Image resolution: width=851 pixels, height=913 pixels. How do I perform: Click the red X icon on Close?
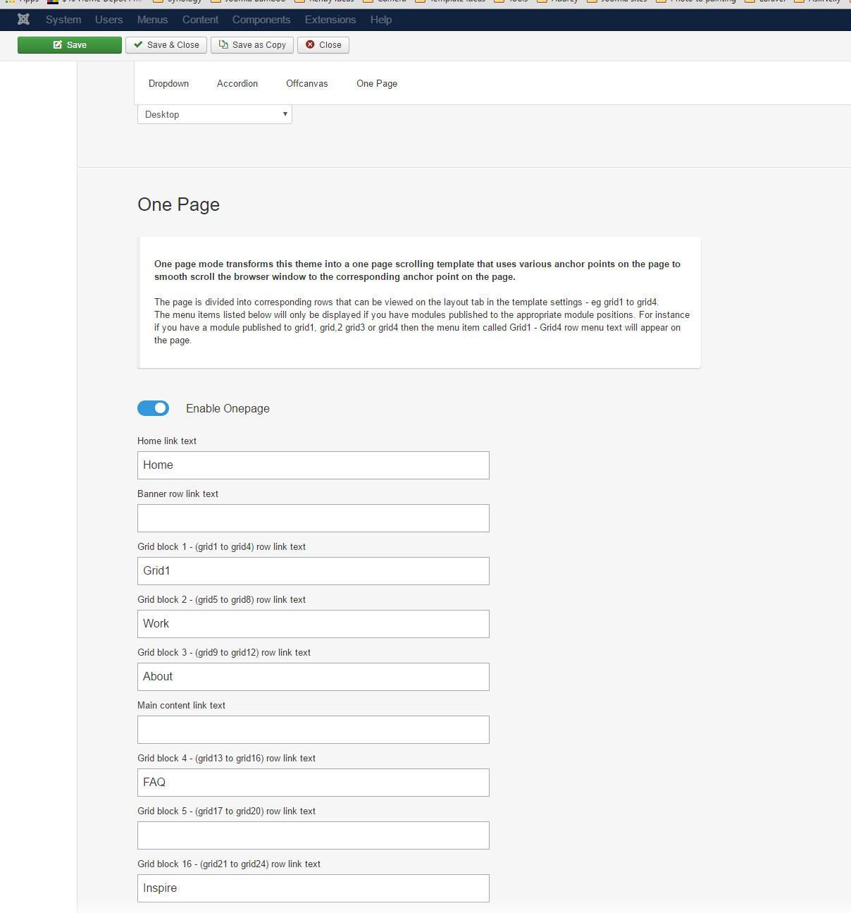tap(310, 44)
